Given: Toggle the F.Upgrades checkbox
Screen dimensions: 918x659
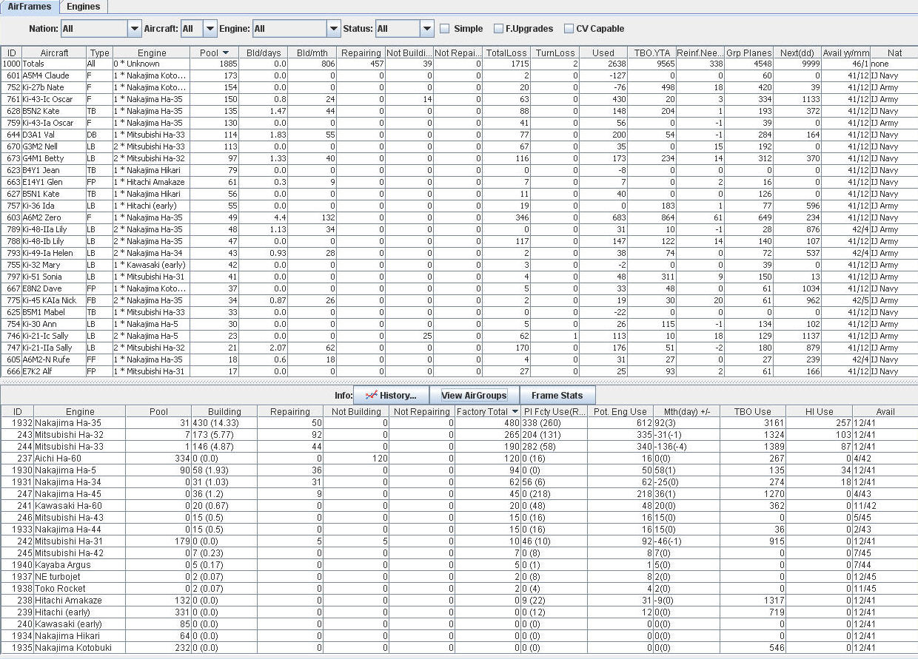Looking at the screenshot, I should tap(499, 29).
